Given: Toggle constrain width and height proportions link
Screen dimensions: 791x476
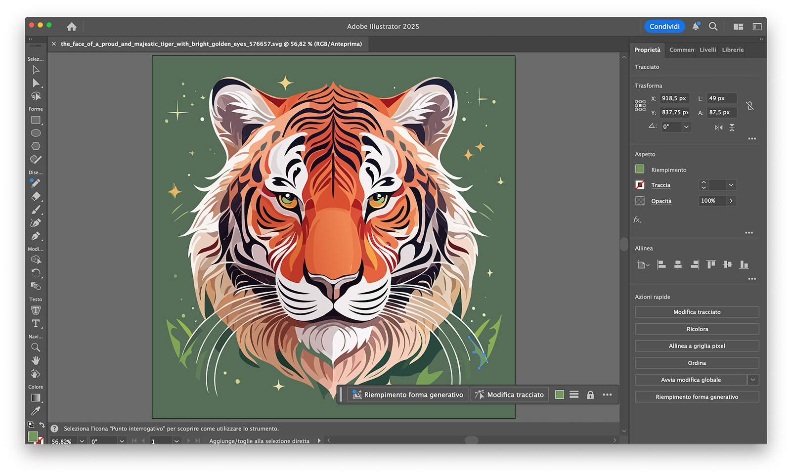Looking at the screenshot, I should [749, 106].
